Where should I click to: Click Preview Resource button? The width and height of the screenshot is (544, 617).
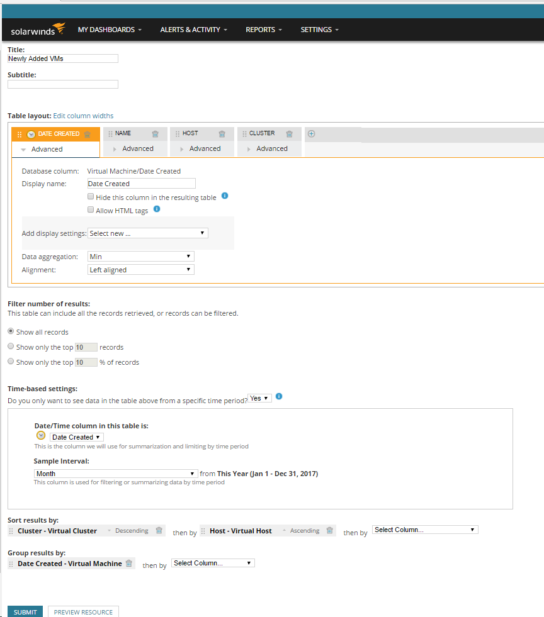click(x=83, y=611)
